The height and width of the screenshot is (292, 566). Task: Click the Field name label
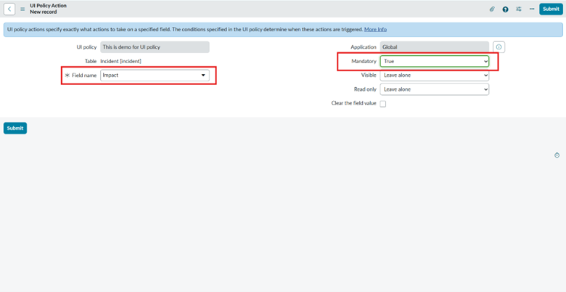tap(84, 75)
